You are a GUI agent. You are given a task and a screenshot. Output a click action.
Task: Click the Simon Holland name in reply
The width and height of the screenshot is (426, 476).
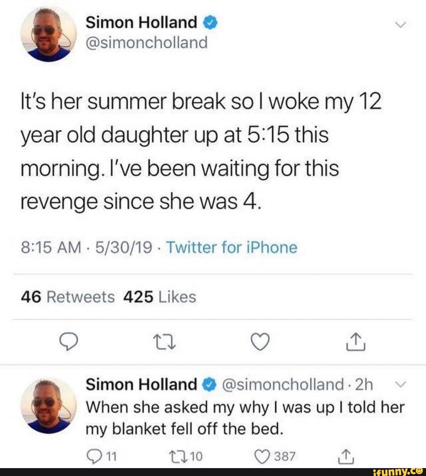pyautogui.click(x=141, y=385)
